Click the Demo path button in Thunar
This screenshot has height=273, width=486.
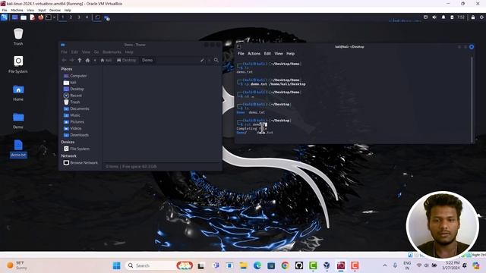click(147, 60)
